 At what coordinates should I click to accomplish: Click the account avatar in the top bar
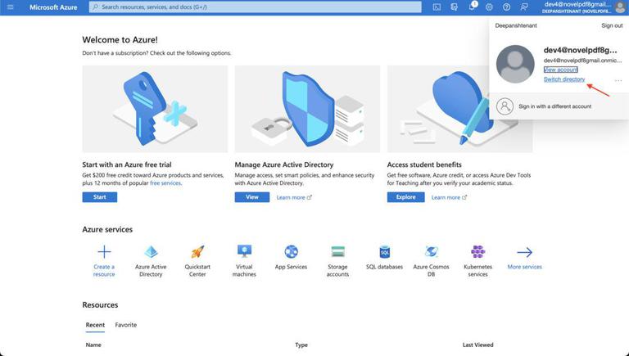click(x=620, y=7)
